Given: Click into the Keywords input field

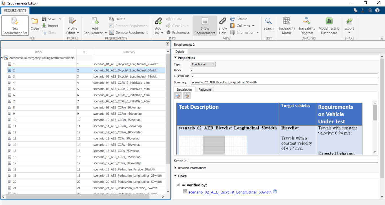Looking at the screenshot, I should pyautogui.click(x=284, y=160).
